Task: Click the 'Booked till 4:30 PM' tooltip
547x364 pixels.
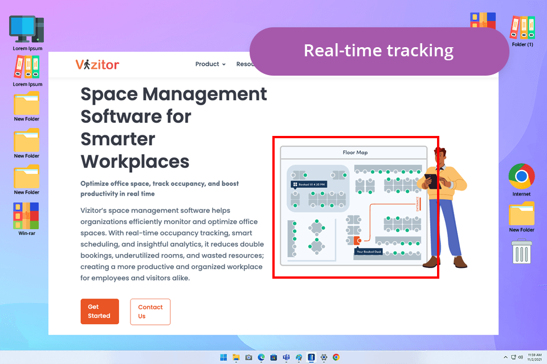Action: [x=309, y=184]
